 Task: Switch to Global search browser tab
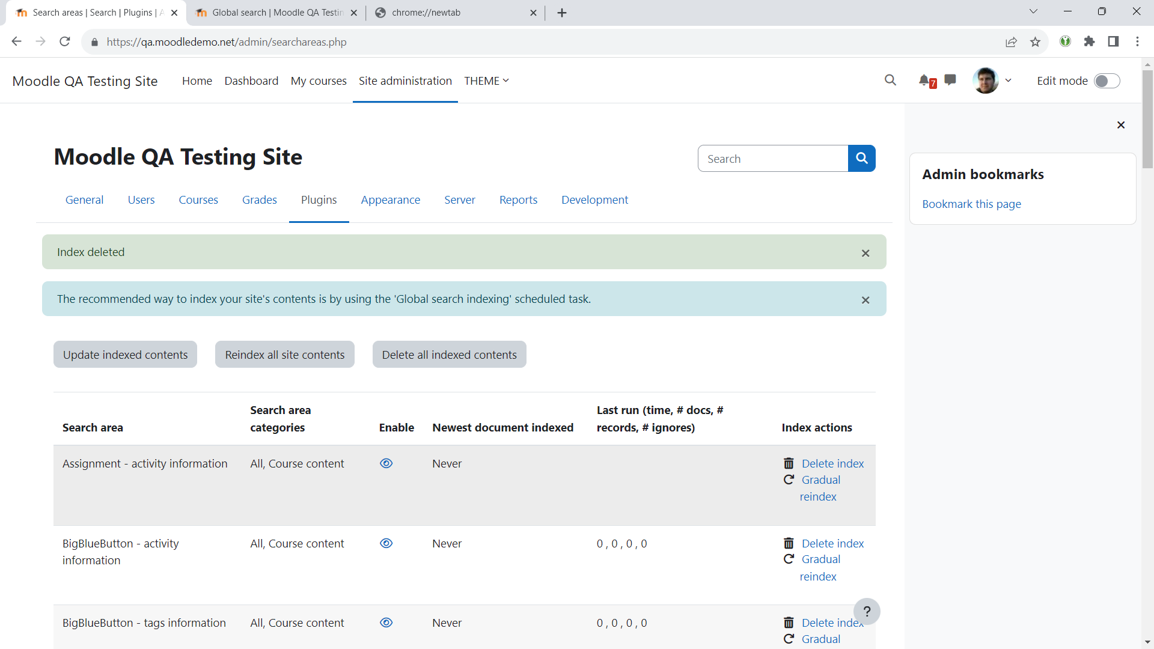pos(276,13)
